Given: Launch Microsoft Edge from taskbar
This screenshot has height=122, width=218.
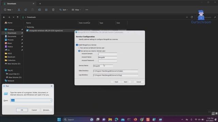Looking at the screenshot, I should pos(116,120).
